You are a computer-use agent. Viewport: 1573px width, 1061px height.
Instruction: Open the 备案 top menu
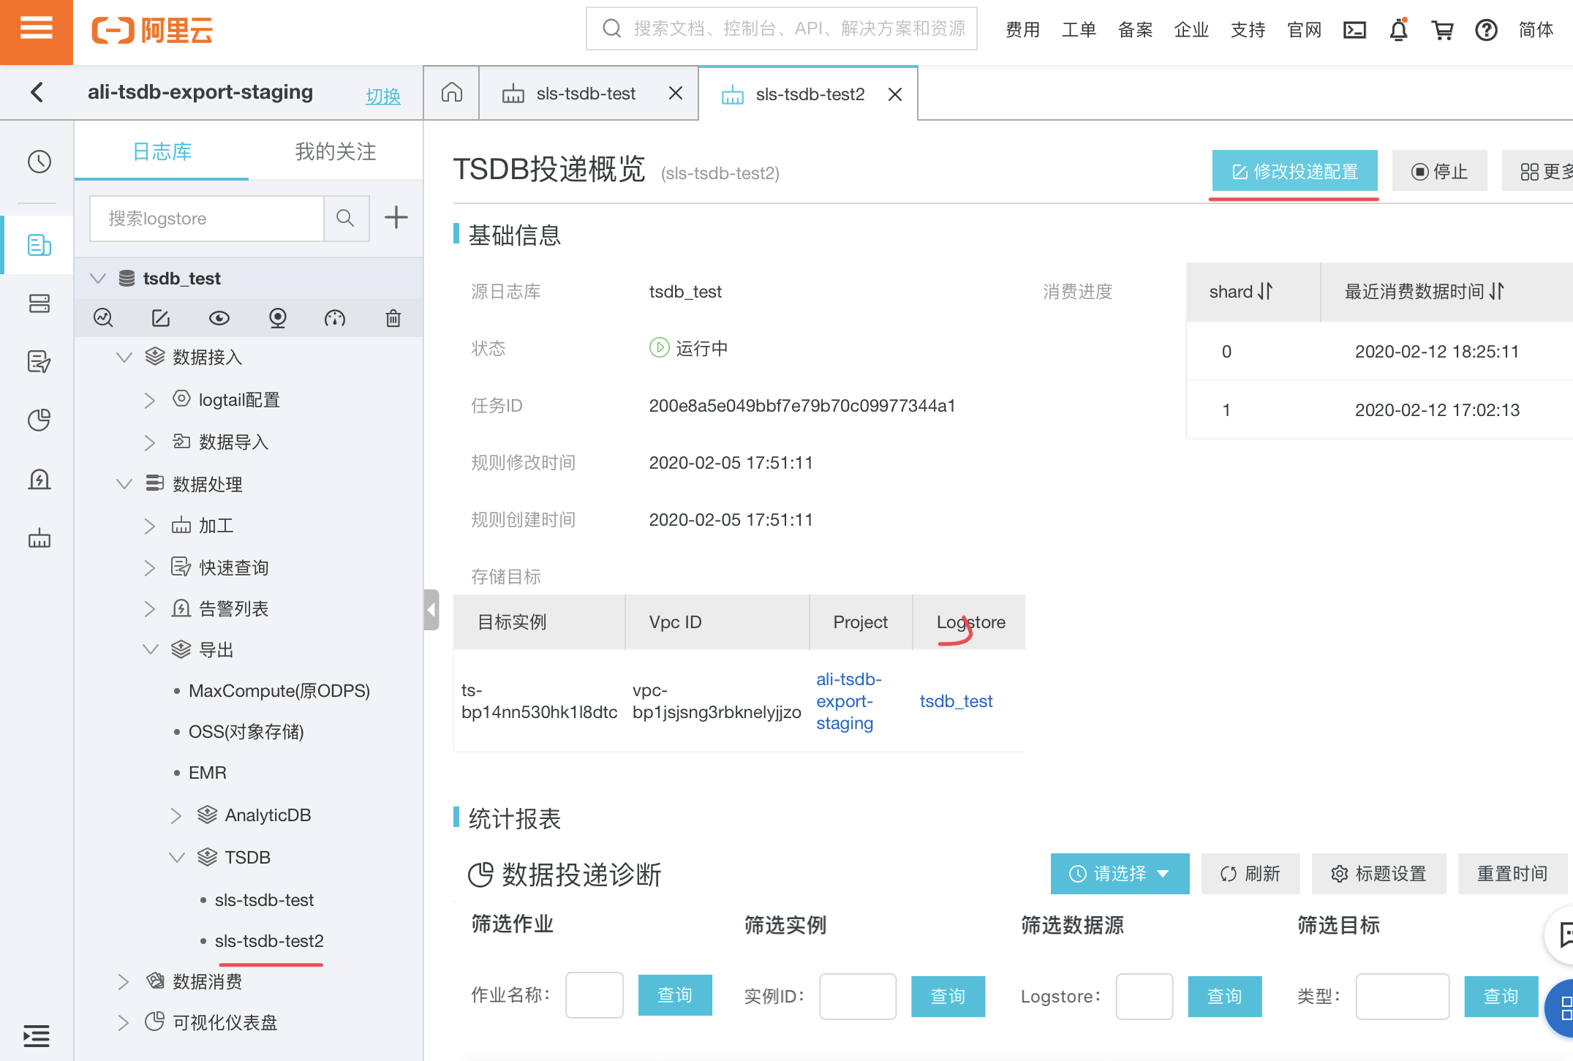coord(1135,30)
